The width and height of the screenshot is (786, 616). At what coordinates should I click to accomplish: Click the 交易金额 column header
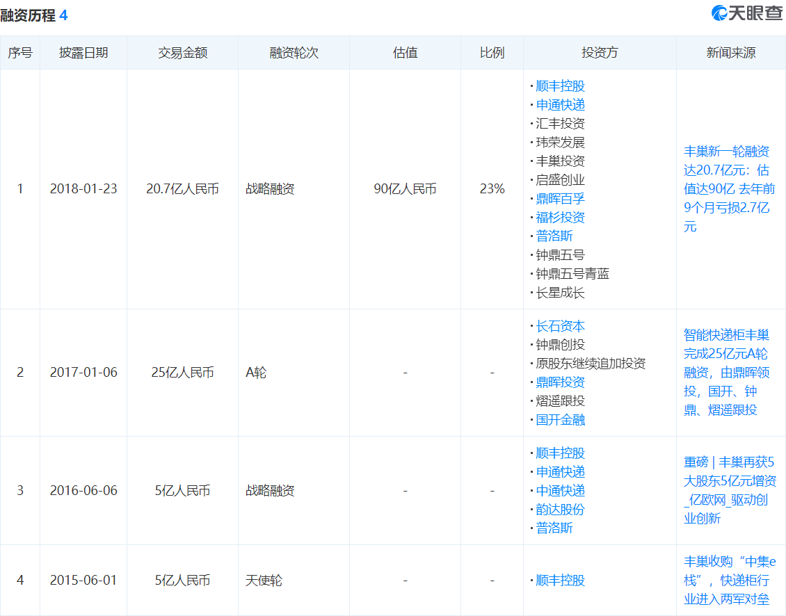(x=182, y=53)
